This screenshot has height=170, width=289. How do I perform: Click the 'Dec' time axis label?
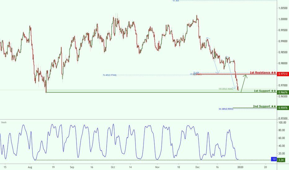198,167
